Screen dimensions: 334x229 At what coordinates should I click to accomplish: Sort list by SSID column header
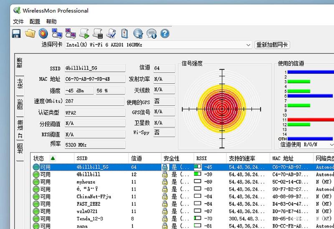coord(101,158)
